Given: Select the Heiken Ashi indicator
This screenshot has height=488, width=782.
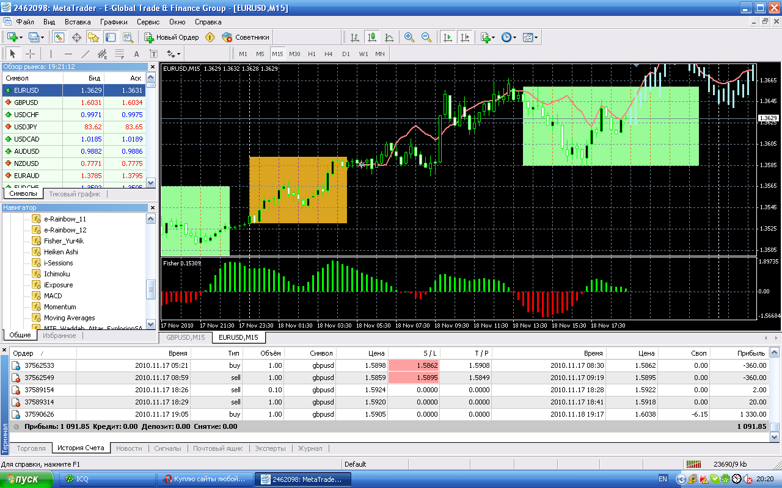Looking at the screenshot, I should pos(60,252).
